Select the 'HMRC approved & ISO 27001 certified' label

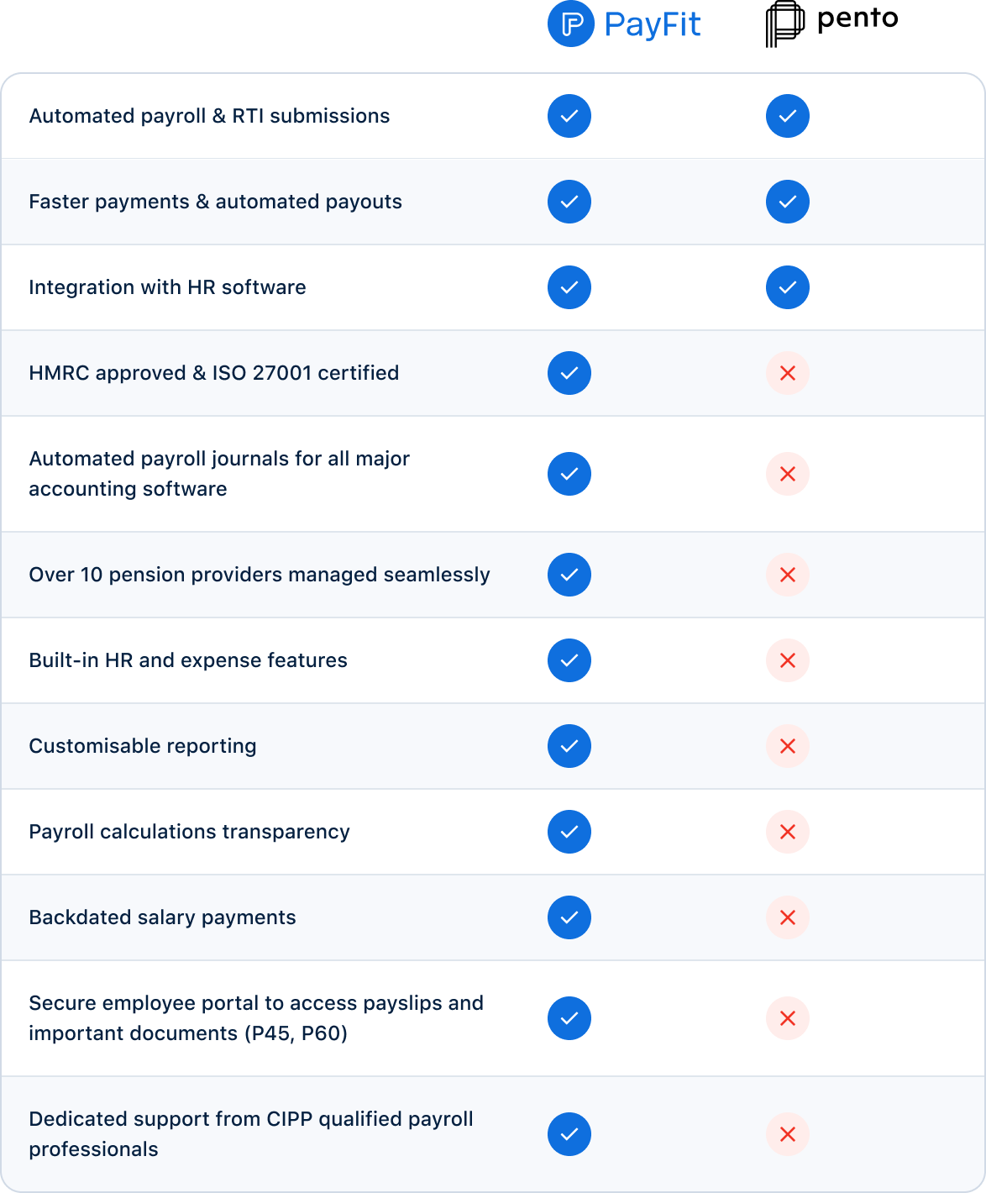point(214,373)
